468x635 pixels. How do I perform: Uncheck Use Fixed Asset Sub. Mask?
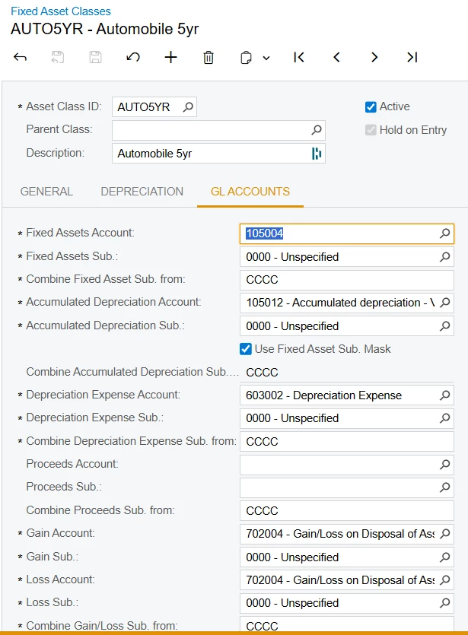[246, 349]
